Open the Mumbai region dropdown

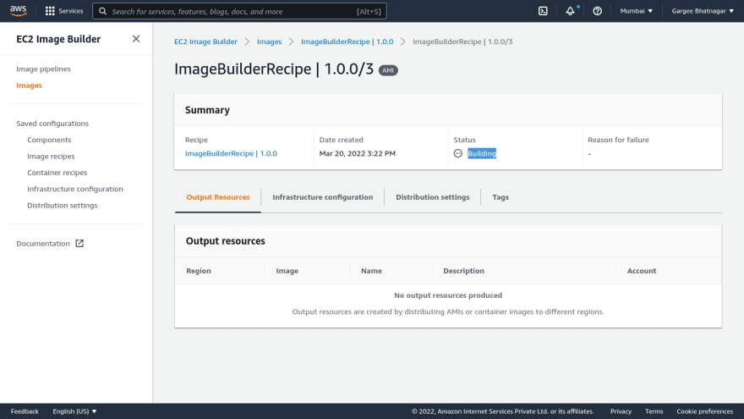pyautogui.click(x=637, y=11)
